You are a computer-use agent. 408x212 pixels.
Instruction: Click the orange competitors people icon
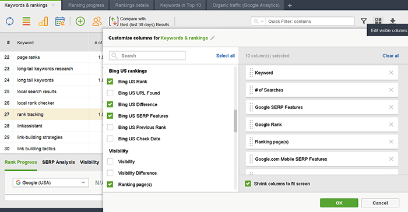click(97, 22)
